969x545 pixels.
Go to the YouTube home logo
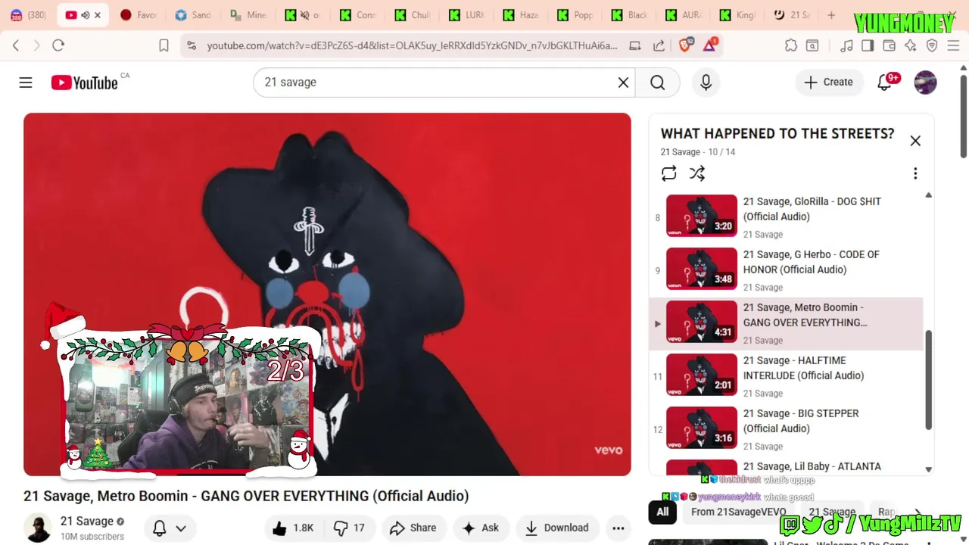(x=84, y=83)
